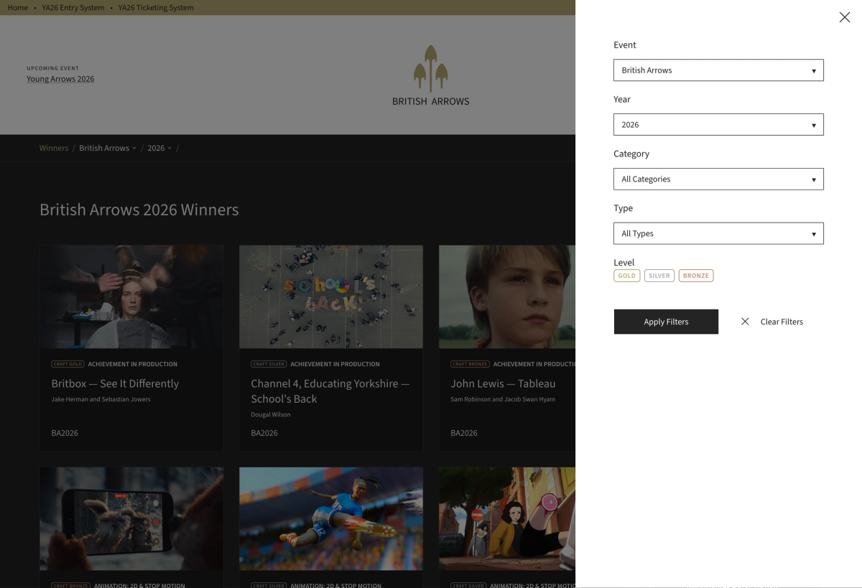Go to the Home link in top bar

tap(18, 7)
